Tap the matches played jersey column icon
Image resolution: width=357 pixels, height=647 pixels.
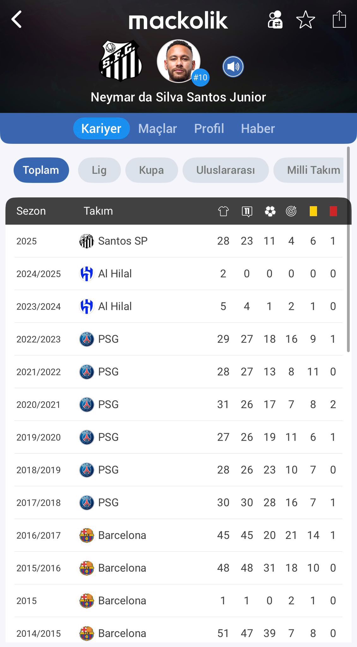click(223, 211)
